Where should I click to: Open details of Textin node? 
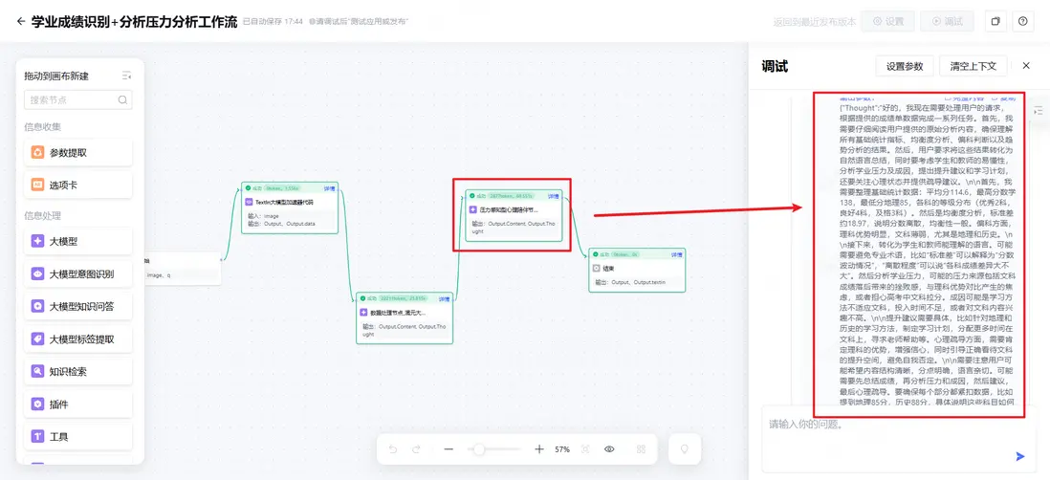[330, 188]
